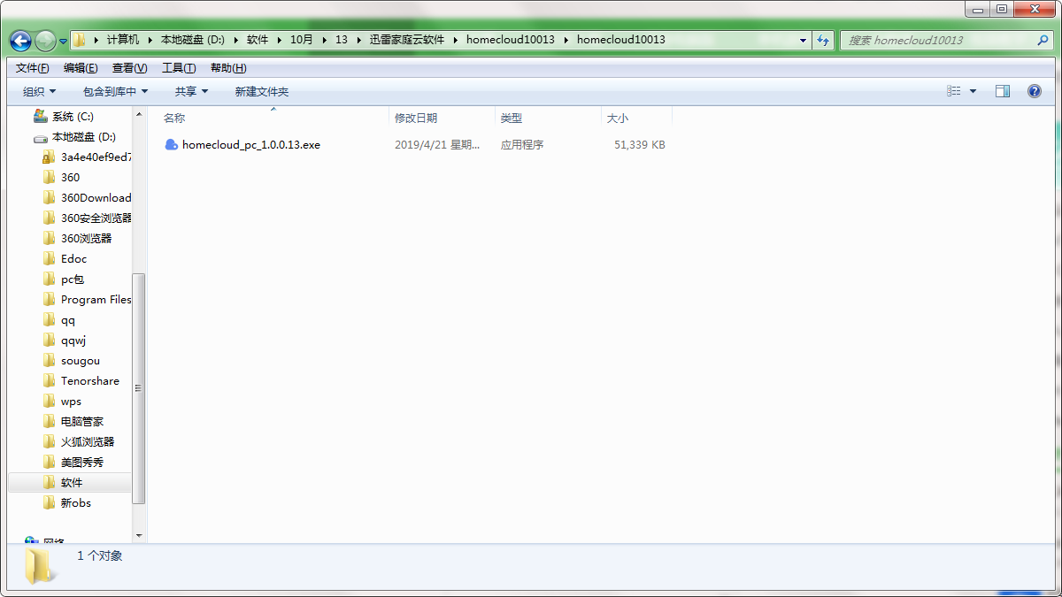1062x597 pixels.
Task: Open the 编辑(E) menu
Action: pos(81,68)
